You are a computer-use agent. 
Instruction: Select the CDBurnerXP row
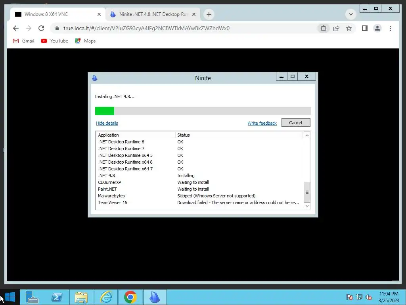click(199, 182)
